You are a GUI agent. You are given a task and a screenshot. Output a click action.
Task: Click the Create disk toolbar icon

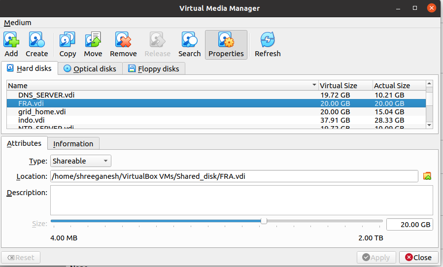[37, 39]
